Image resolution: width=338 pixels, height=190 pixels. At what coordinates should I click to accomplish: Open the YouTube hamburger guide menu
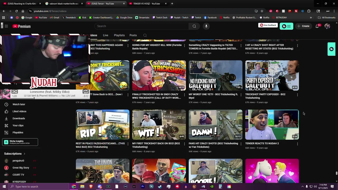point(6,26)
